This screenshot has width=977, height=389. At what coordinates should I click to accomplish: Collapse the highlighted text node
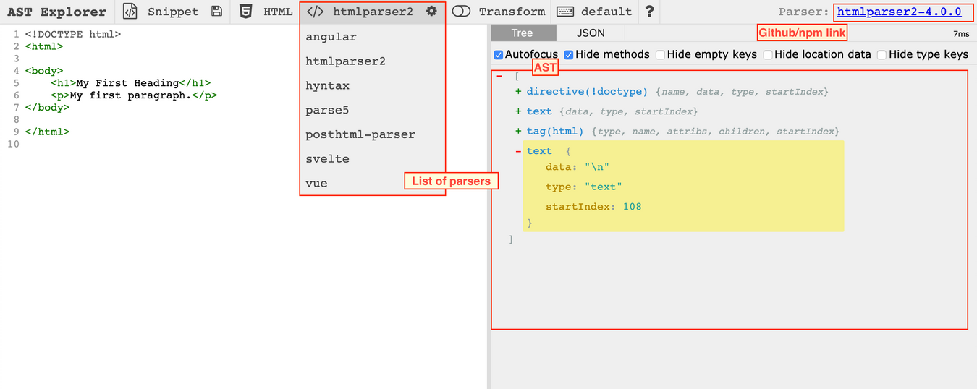pyautogui.click(x=518, y=151)
